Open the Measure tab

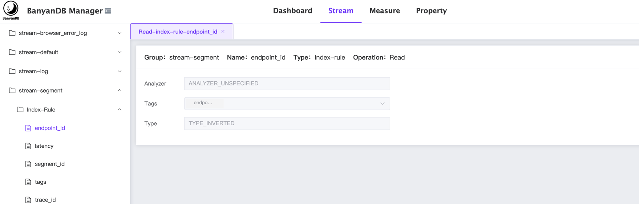384,11
